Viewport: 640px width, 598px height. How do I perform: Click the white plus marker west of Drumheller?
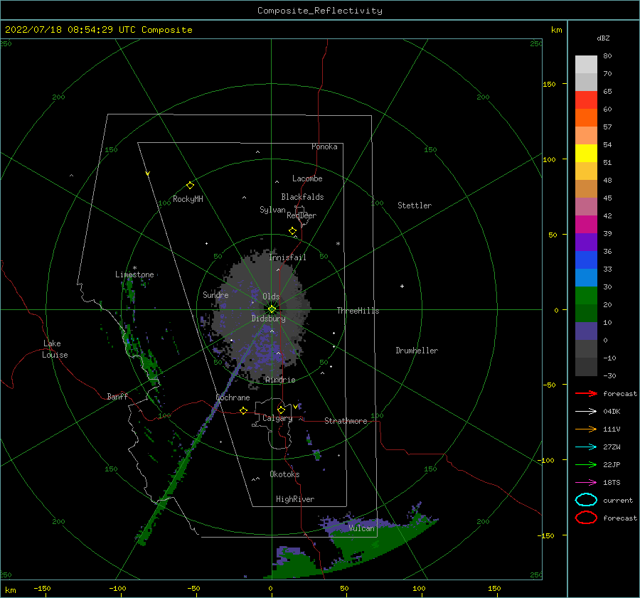[402, 286]
